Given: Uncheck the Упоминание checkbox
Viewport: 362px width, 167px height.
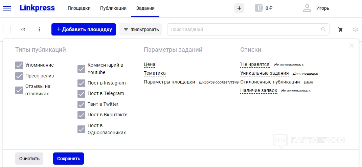Looking at the screenshot, I should [x=19, y=65].
